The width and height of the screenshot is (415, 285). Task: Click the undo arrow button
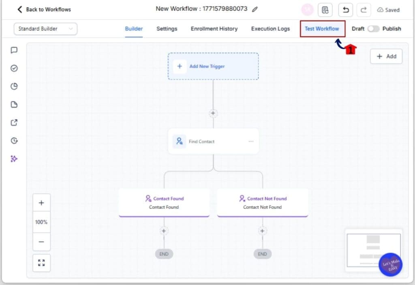click(x=345, y=10)
